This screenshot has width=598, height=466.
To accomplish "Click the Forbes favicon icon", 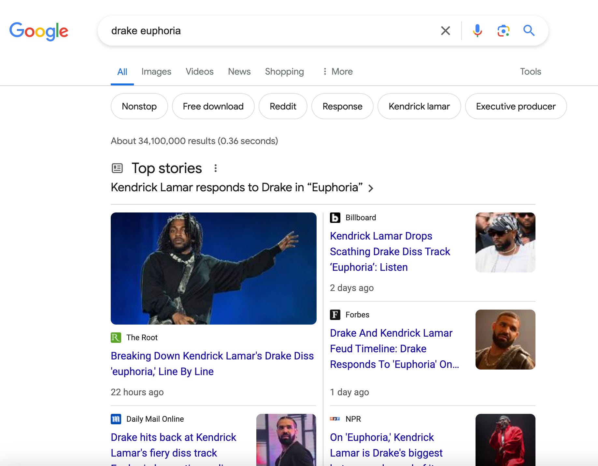I will tap(335, 315).
